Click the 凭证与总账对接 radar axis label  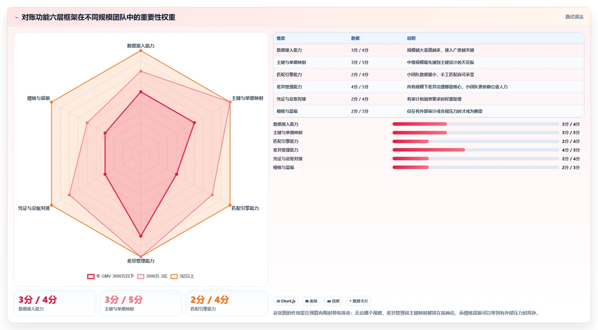[34, 208]
